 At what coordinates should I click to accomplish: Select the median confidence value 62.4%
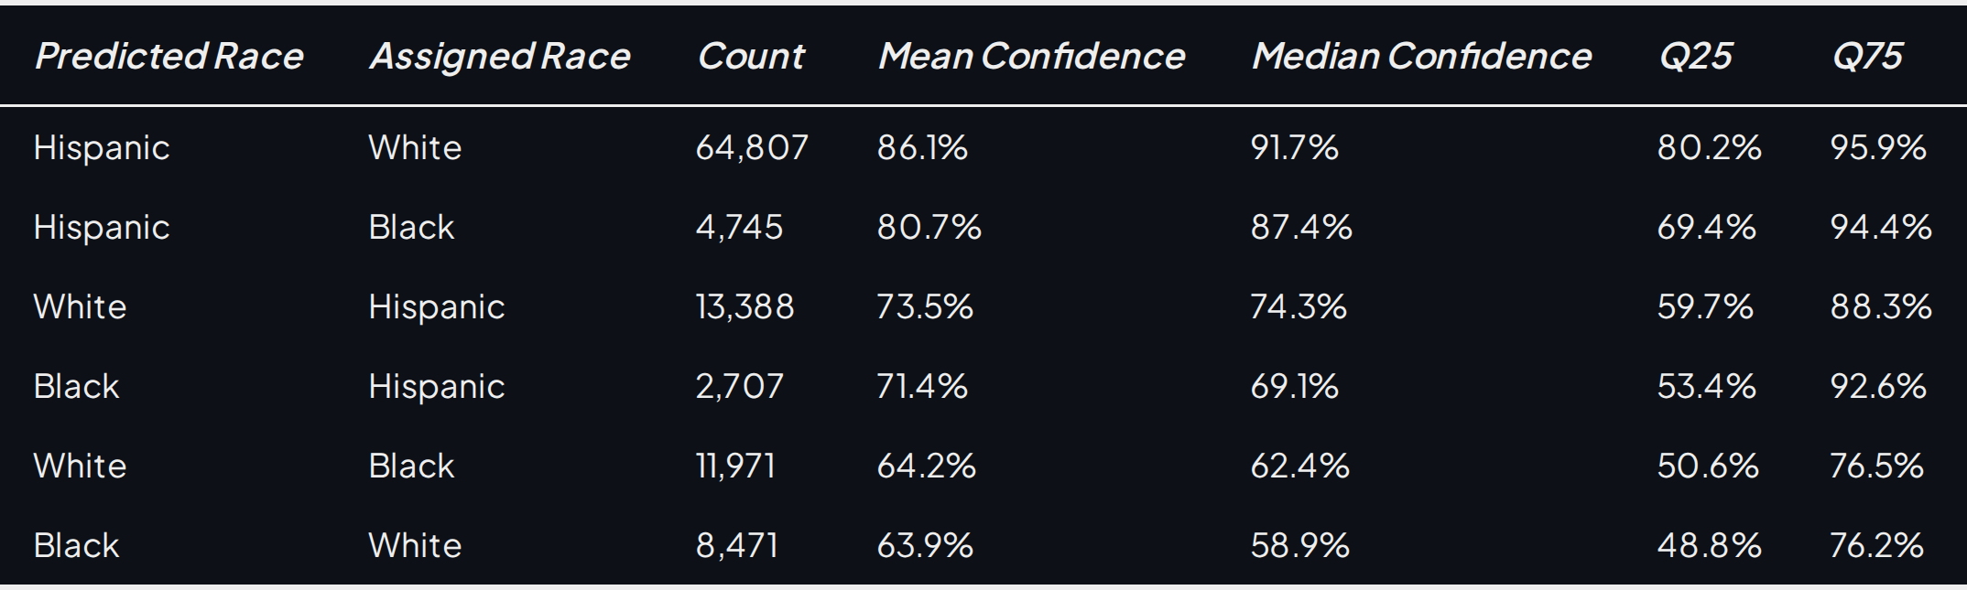click(1300, 466)
